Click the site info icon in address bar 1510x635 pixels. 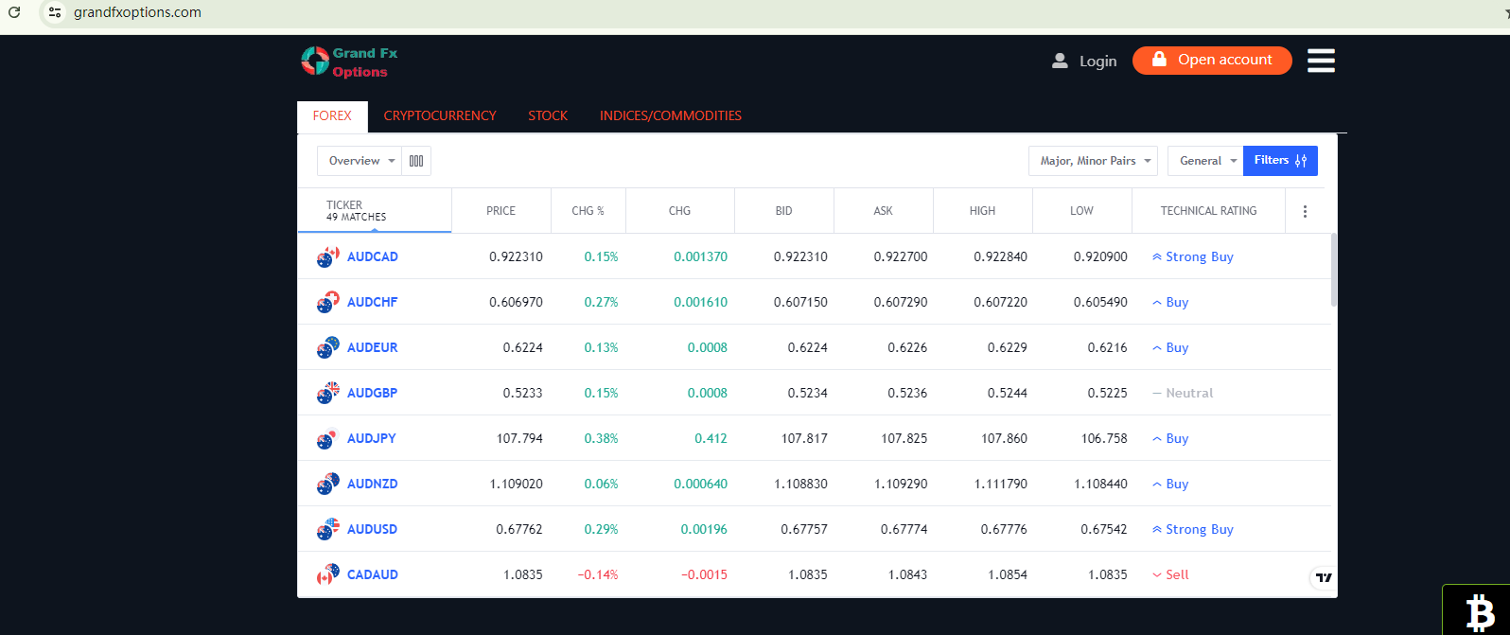tap(55, 12)
